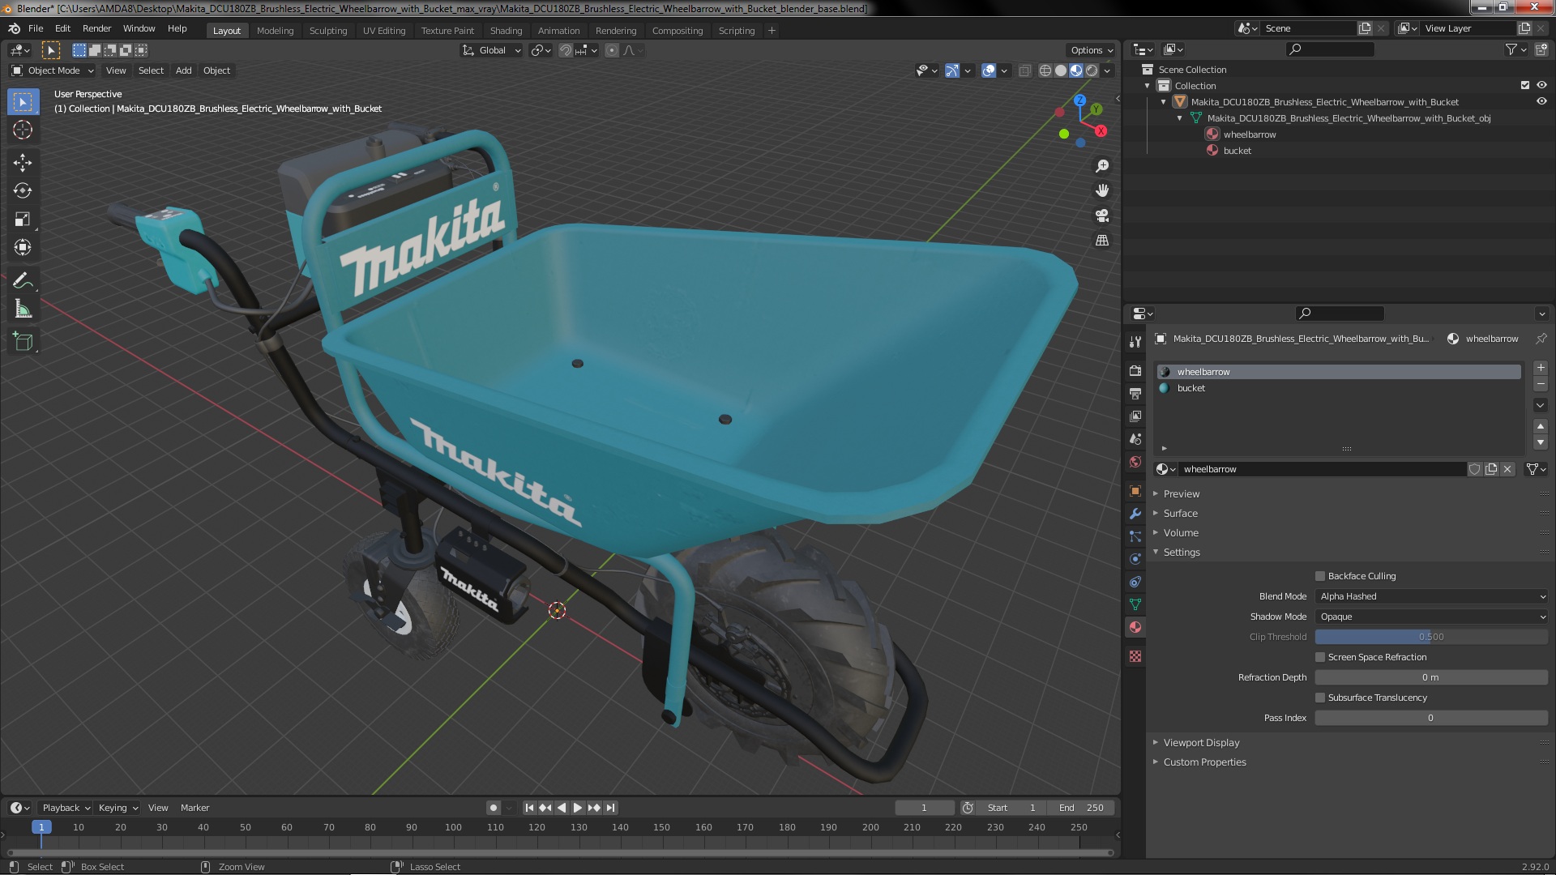Image resolution: width=1556 pixels, height=875 pixels.
Task: Open the Render menu
Action: coord(96,28)
